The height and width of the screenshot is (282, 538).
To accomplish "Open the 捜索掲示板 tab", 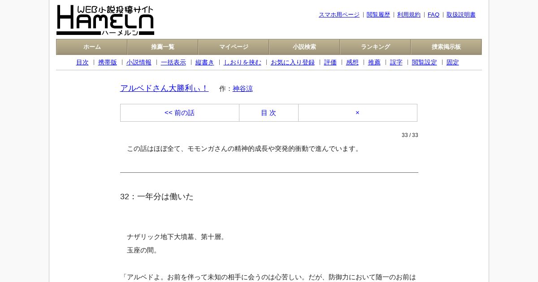I will [x=446, y=47].
